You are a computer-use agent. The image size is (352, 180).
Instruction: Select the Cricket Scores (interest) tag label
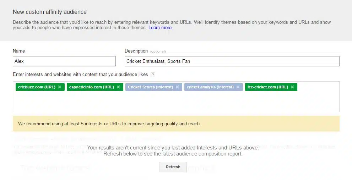tap(150, 87)
